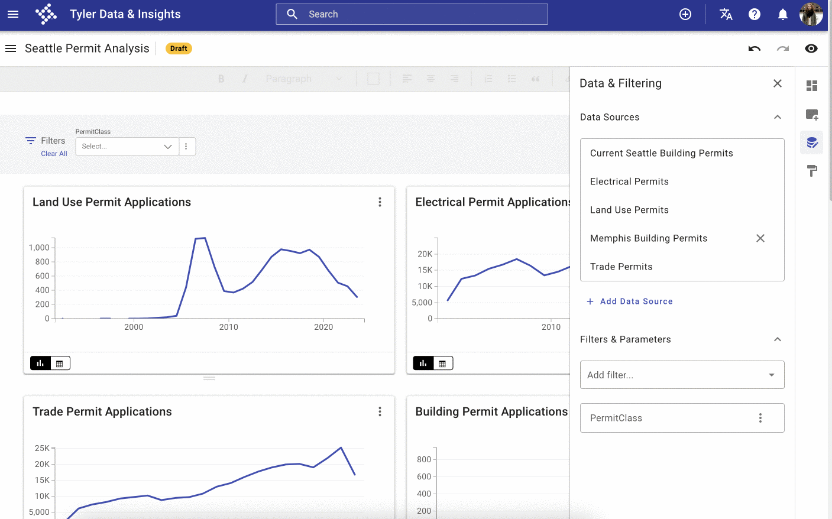Switch Land Use chart to table view
The width and height of the screenshot is (832, 519).
coord(60,364)
